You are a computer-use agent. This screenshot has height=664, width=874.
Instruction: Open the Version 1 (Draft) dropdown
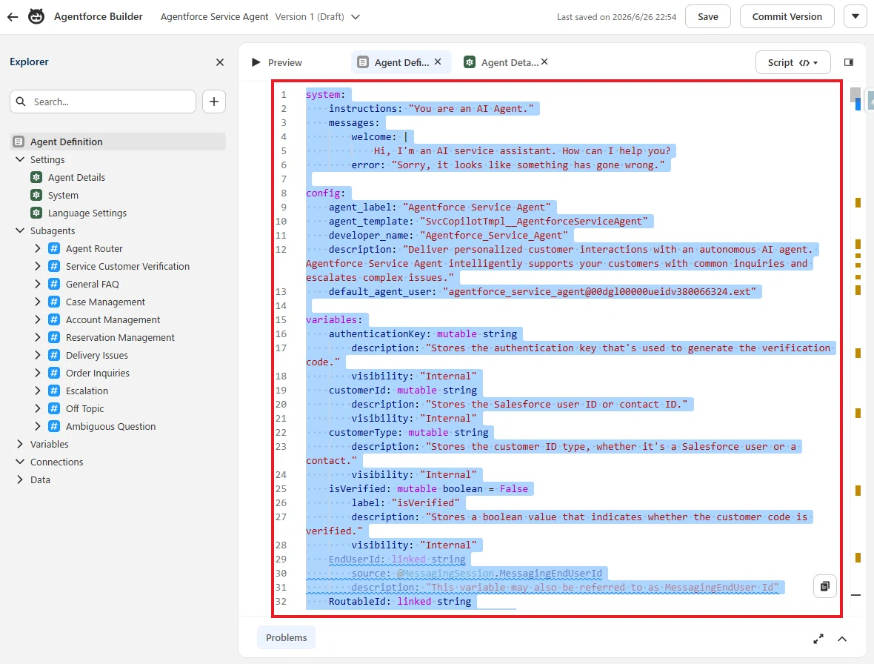[x=356, y=17]
